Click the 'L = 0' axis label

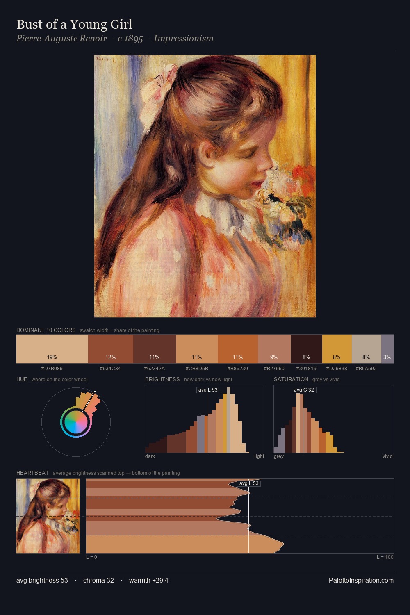(91, 557)
